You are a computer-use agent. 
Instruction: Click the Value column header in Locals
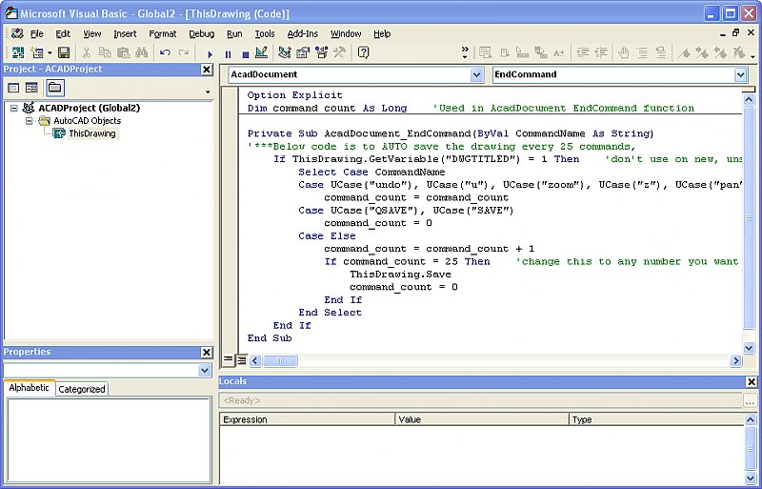coord(482,419)
